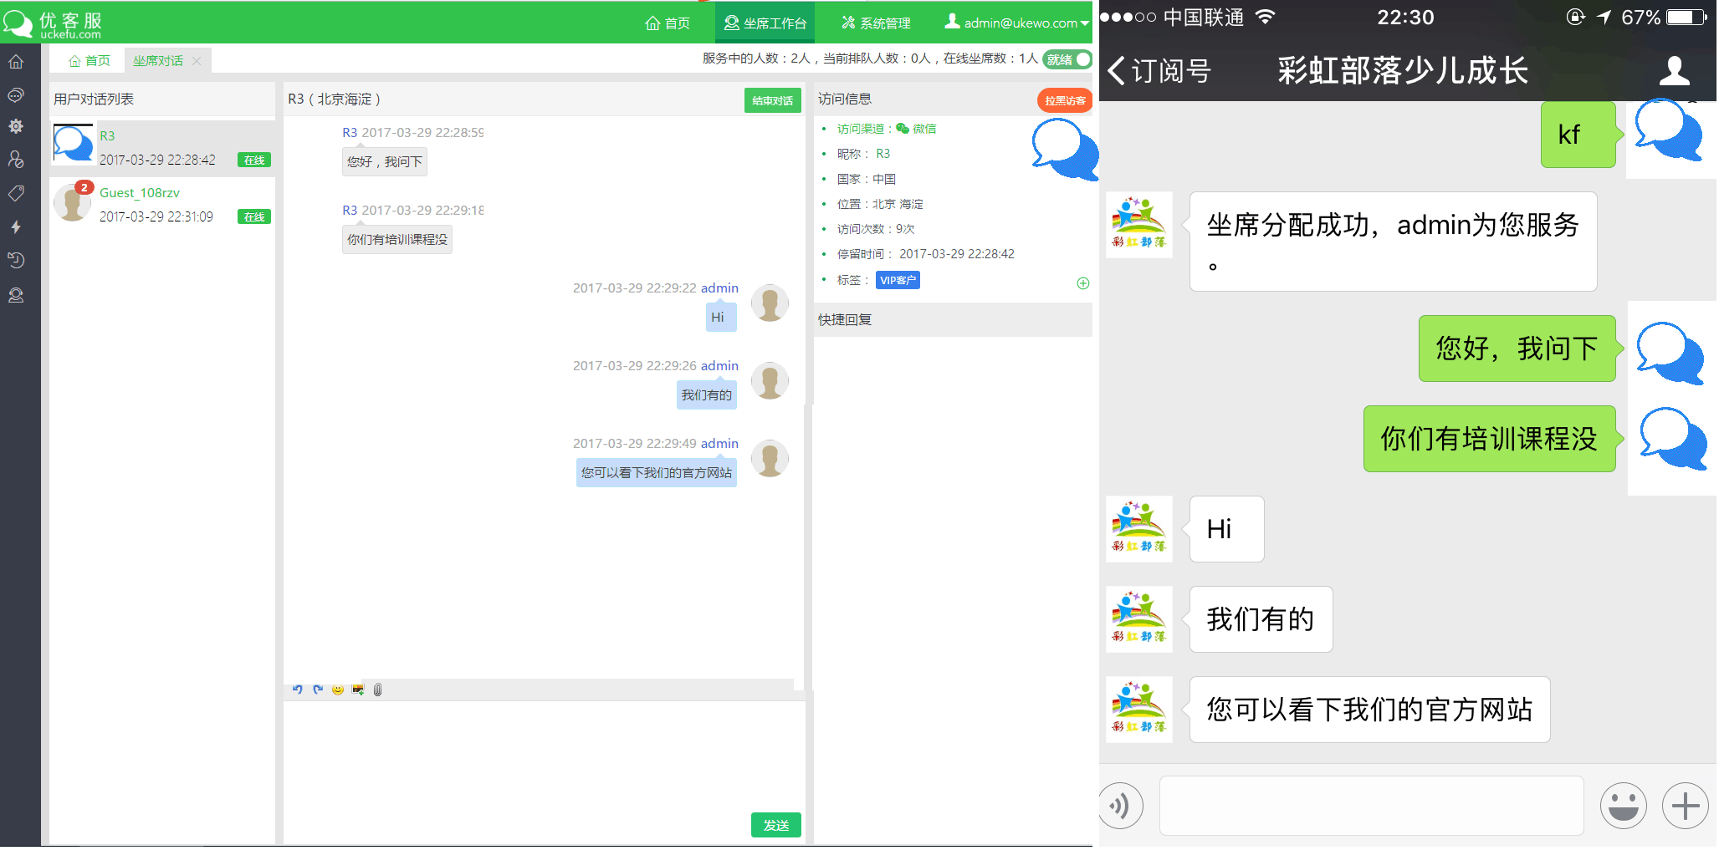The image size is (1719, 850).
Task: Click the 位置：北京 海淀 entry
Action: tap(880, 204)
